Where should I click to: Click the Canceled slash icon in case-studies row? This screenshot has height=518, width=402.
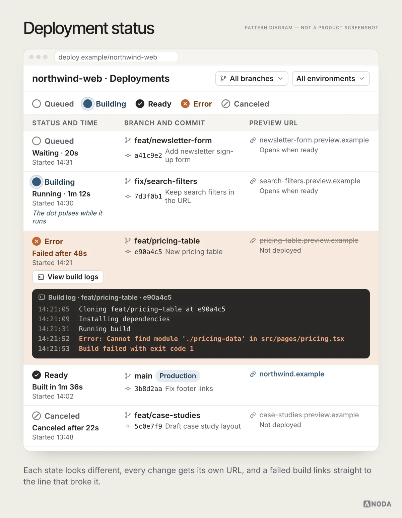[37, 416]
